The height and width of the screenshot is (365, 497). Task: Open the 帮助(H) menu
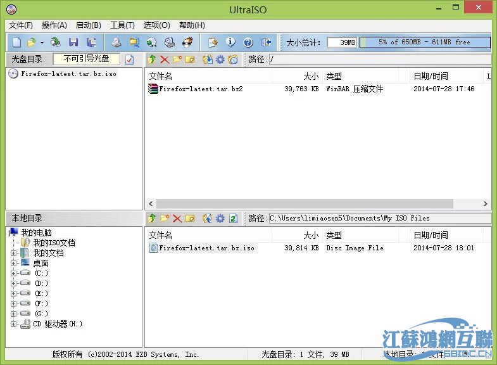pyautogui.click(x=192, y=25)
